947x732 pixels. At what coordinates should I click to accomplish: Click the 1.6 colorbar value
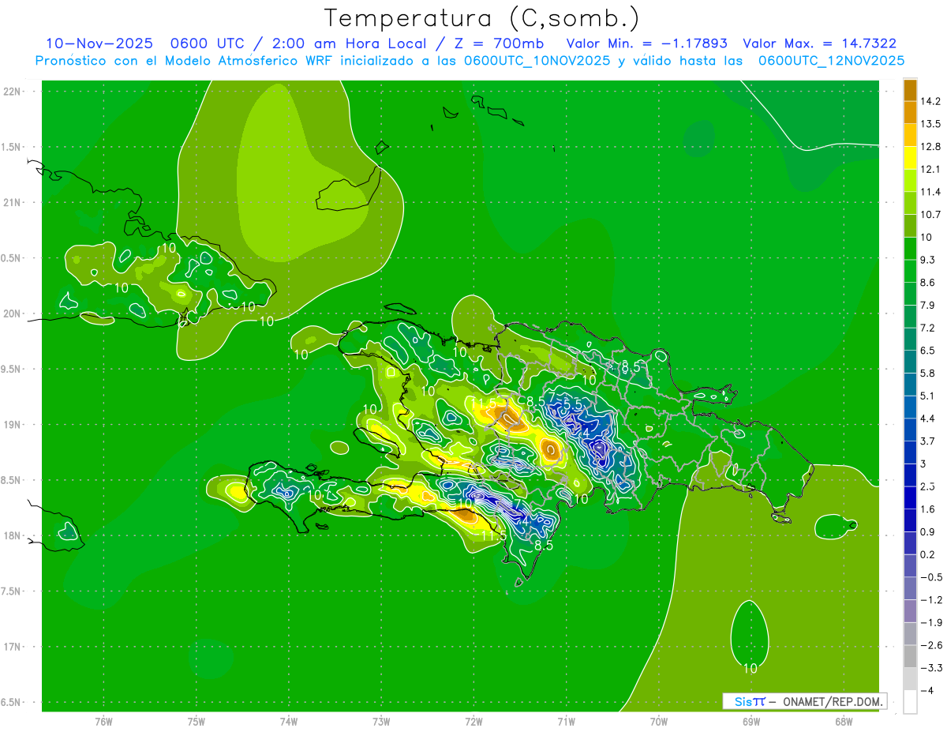[928, 509]
